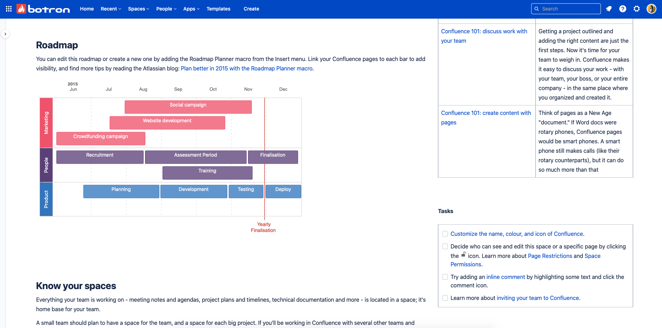Check the inviting your team task checkbox

[x=445, y=298]
